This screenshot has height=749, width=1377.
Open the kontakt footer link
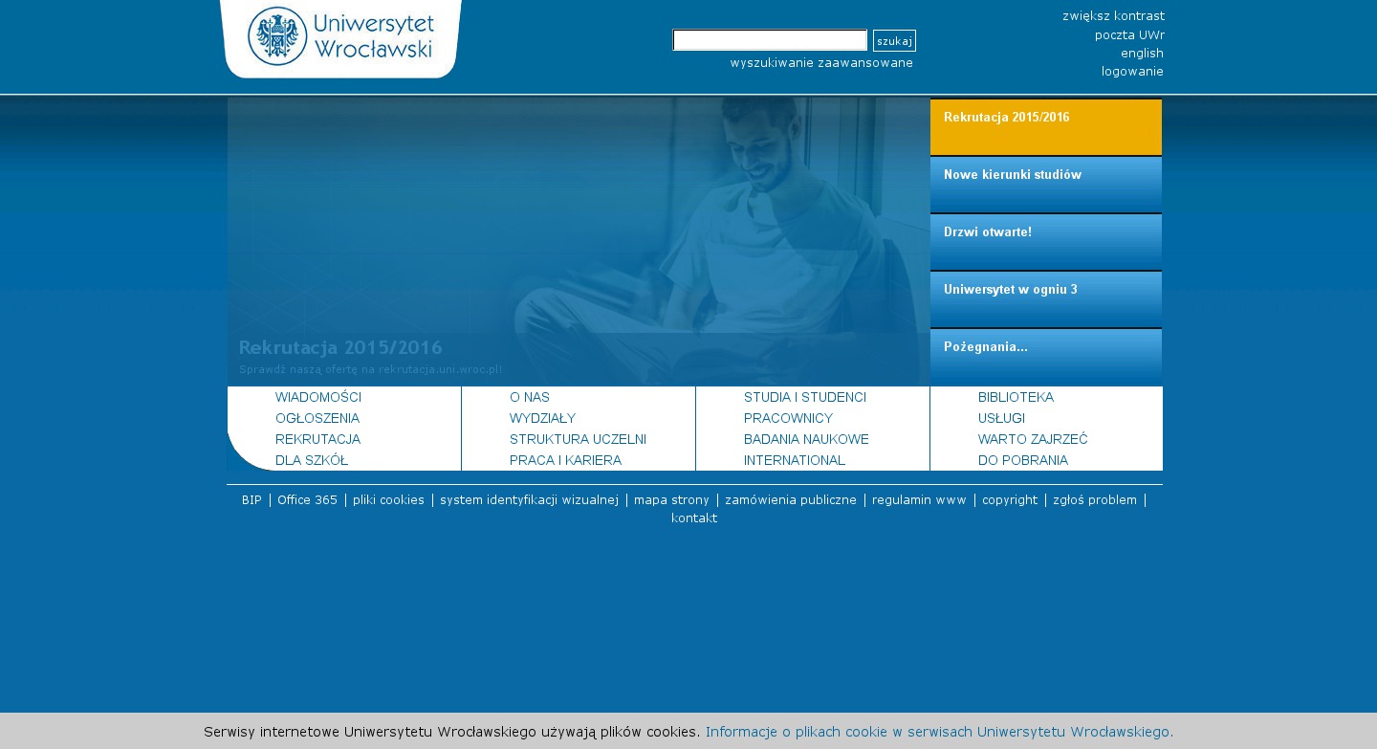point(694,518)
